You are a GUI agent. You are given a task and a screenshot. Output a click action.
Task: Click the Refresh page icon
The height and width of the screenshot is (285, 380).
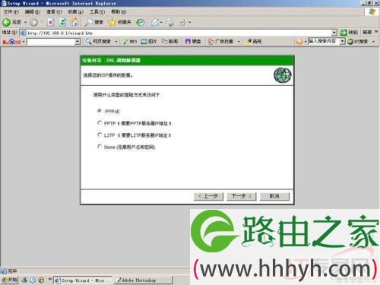(x=62, y=22)
